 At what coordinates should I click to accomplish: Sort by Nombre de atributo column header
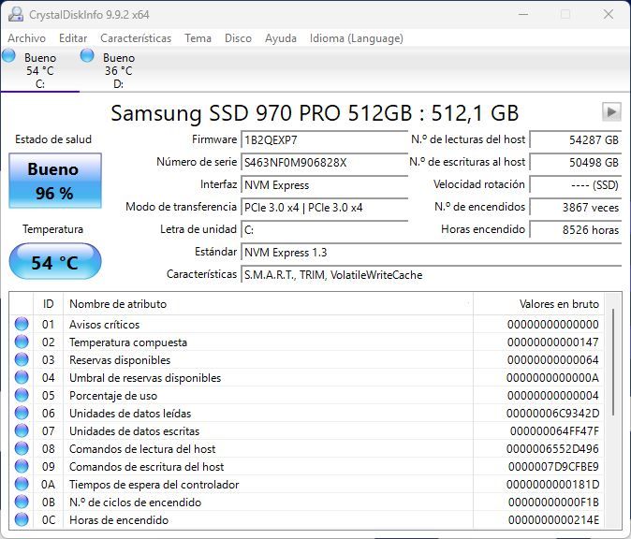point(268,304)
